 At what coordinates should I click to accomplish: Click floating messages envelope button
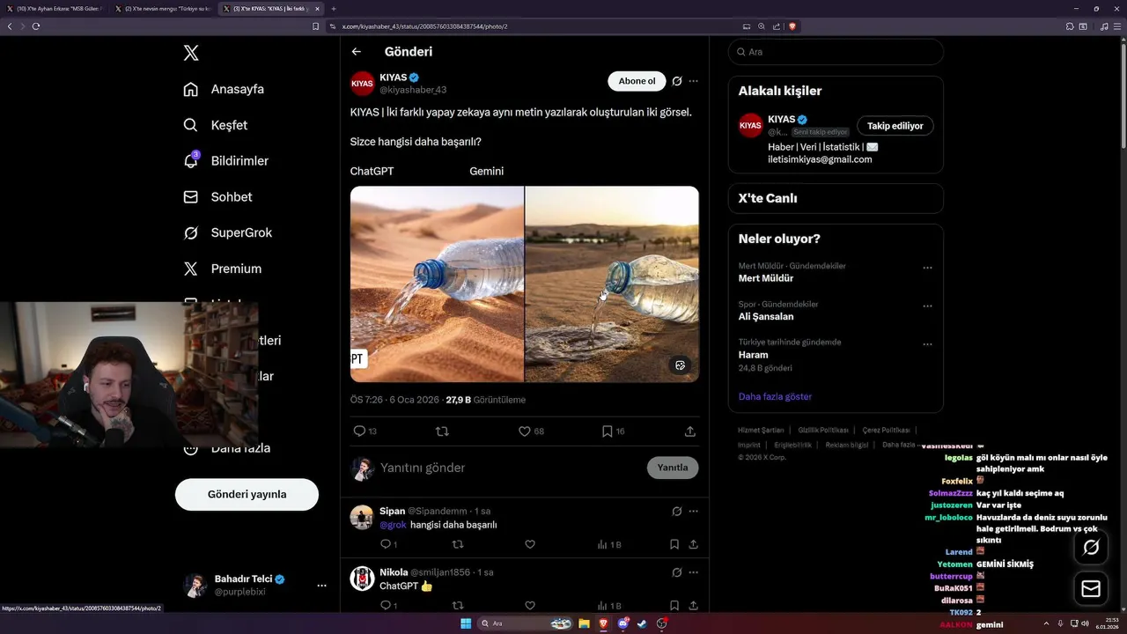pos(1091,589)
